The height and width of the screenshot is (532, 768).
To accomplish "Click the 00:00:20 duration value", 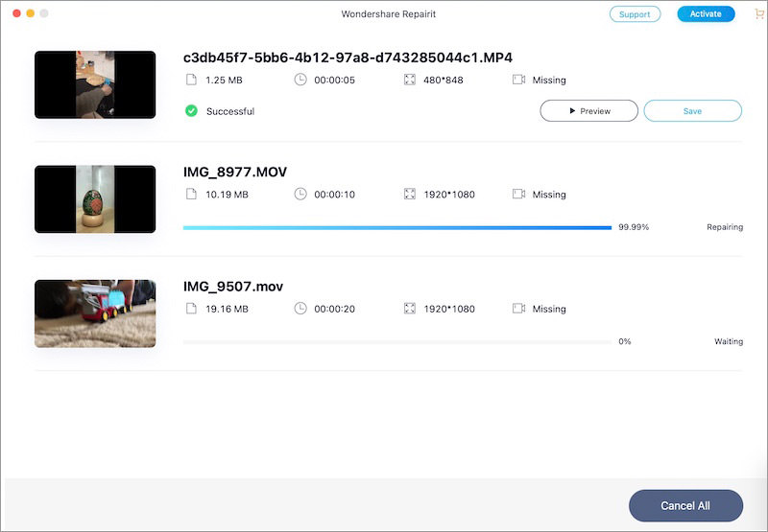I will [x=334, y=309].
